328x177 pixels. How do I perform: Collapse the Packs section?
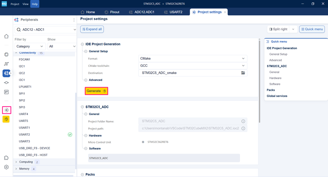click(x=82, y=174)
